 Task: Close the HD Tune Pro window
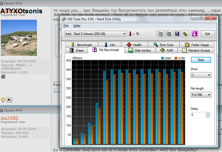[211, 18]
